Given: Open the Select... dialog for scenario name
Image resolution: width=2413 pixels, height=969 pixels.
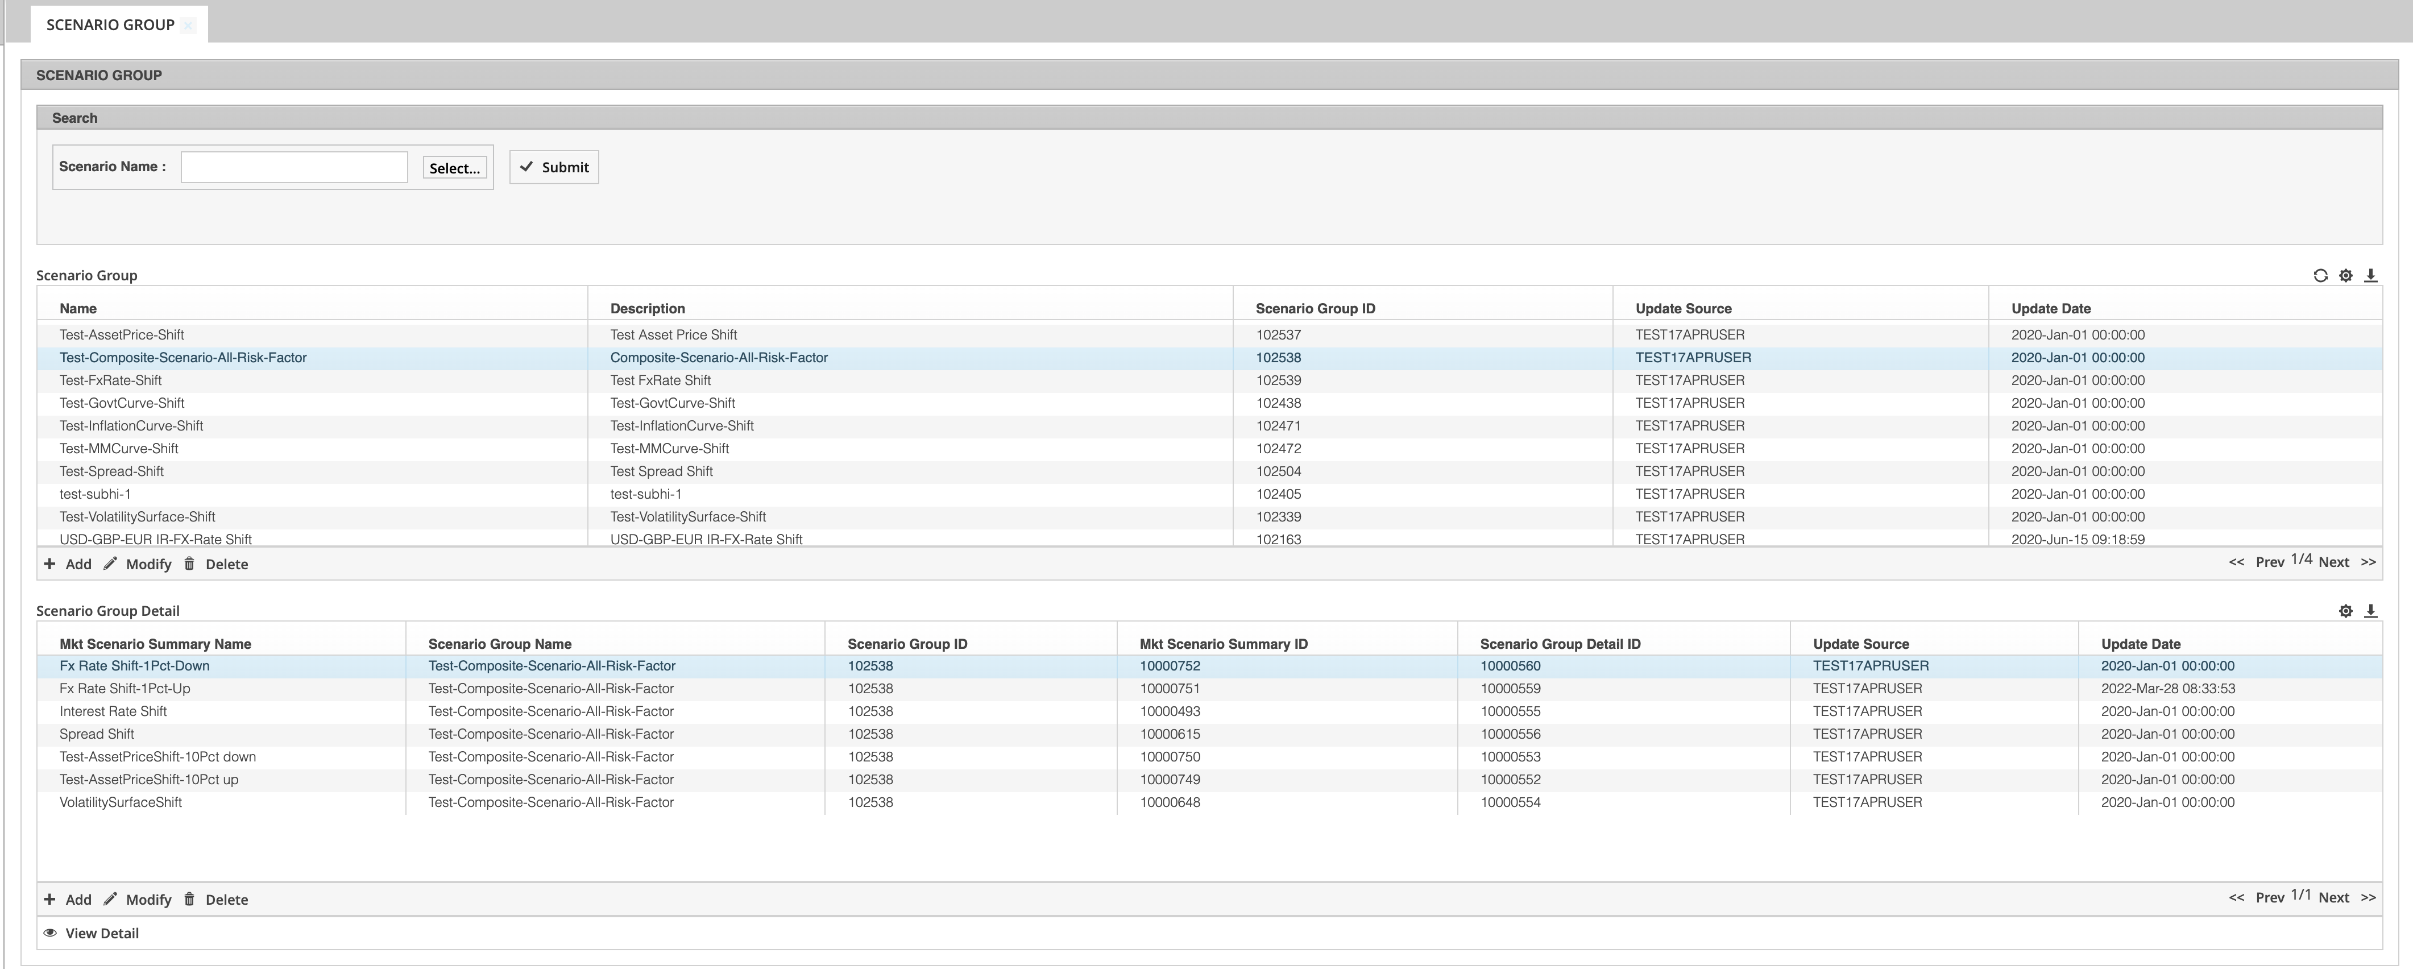Looking at the screenshot, I should tap(454, 168).
